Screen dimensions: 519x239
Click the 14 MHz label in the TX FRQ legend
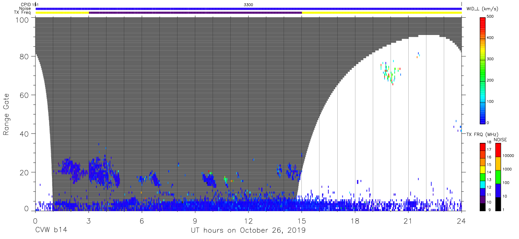pos(489,172)
